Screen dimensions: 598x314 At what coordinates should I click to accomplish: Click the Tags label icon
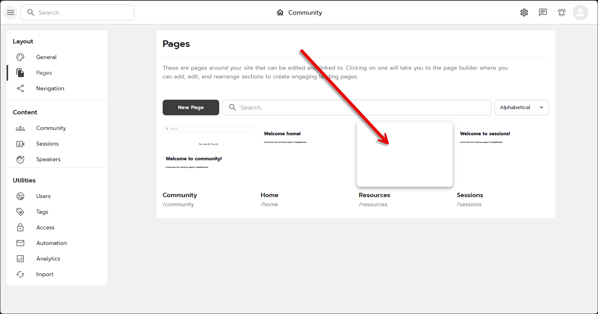[x=20, y=212]
